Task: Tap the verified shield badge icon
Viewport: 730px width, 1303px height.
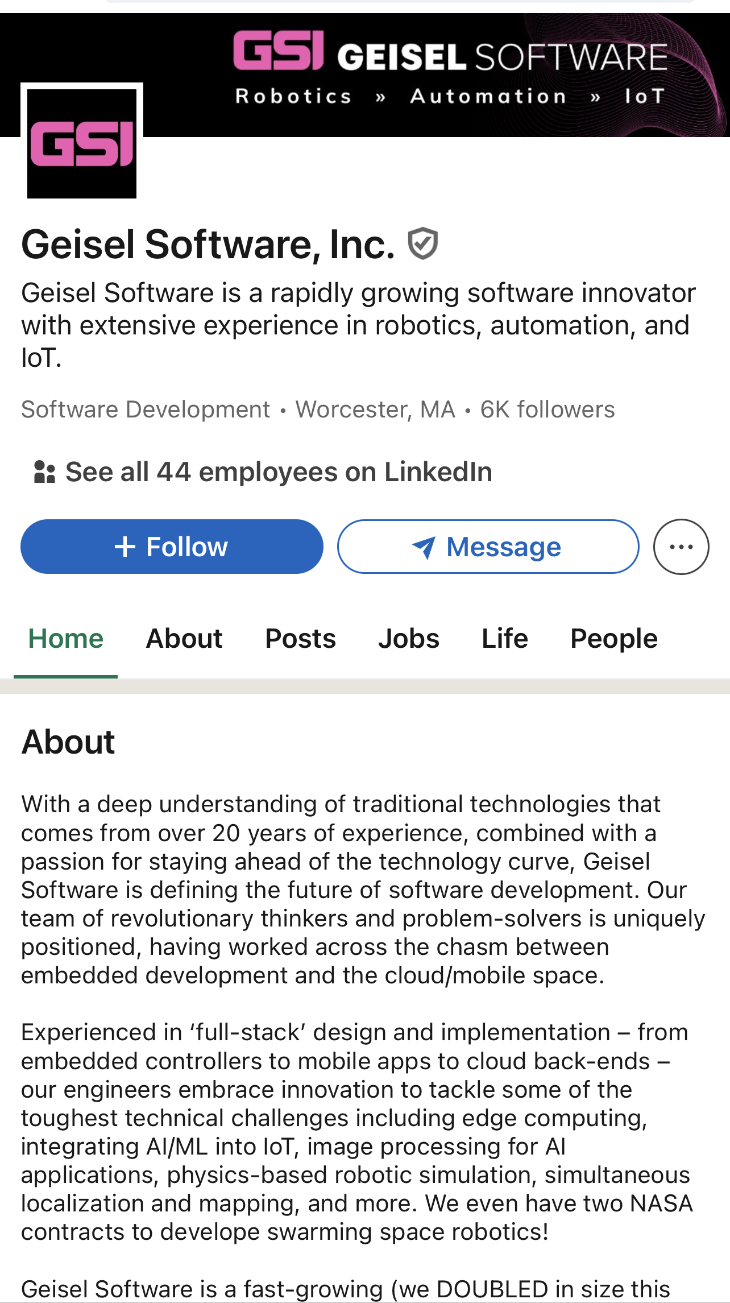Action: click(422, 244)
